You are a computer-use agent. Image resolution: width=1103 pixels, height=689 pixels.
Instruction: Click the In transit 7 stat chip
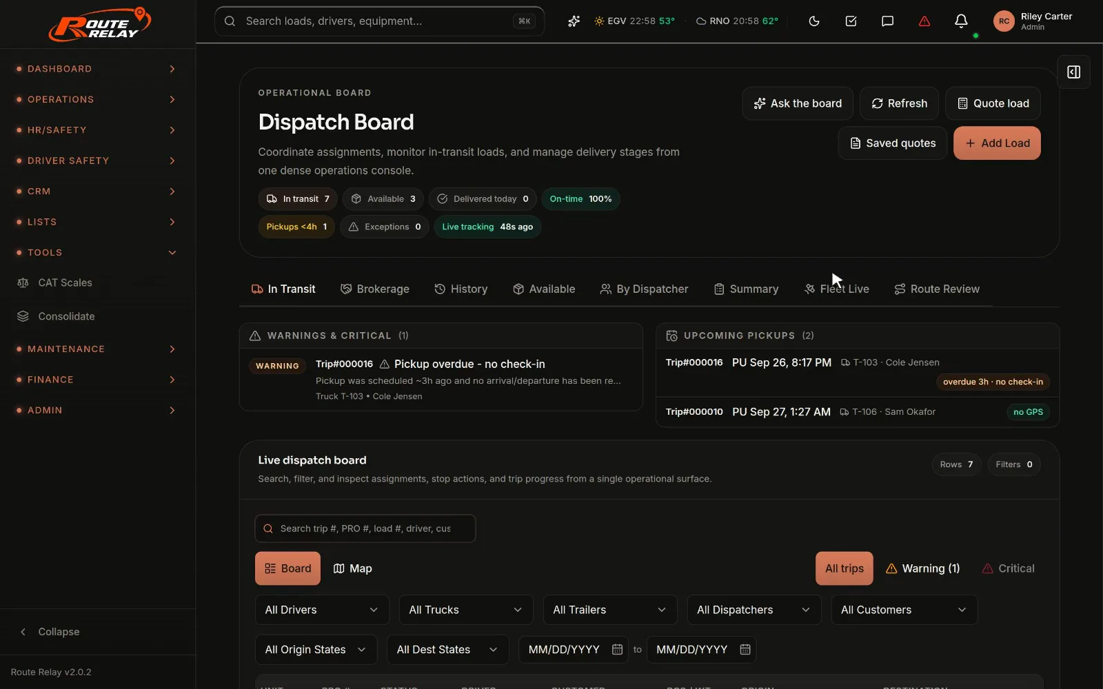pos(298,199)
